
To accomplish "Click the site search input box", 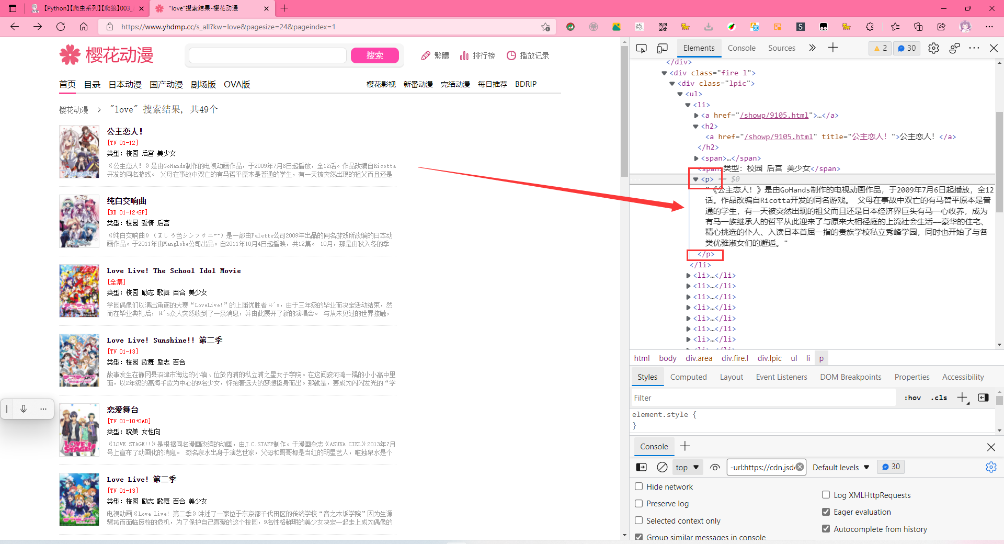I will [x=267, y=55].
